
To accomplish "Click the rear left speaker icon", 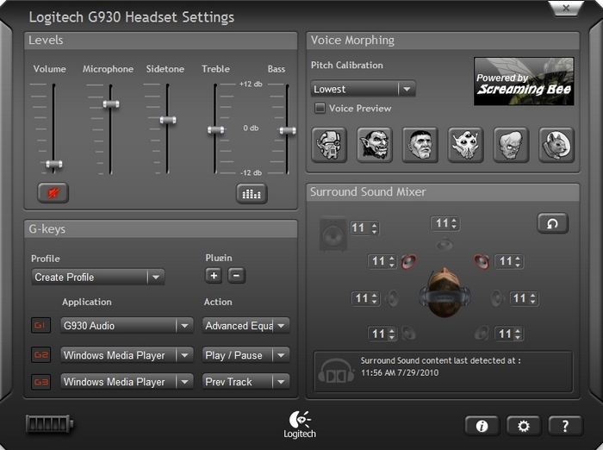I will [408, 334].
